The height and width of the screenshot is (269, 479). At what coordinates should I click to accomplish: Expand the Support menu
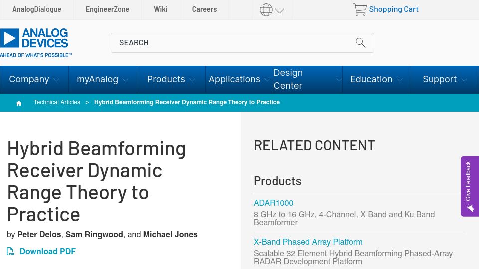coord(445,79)
